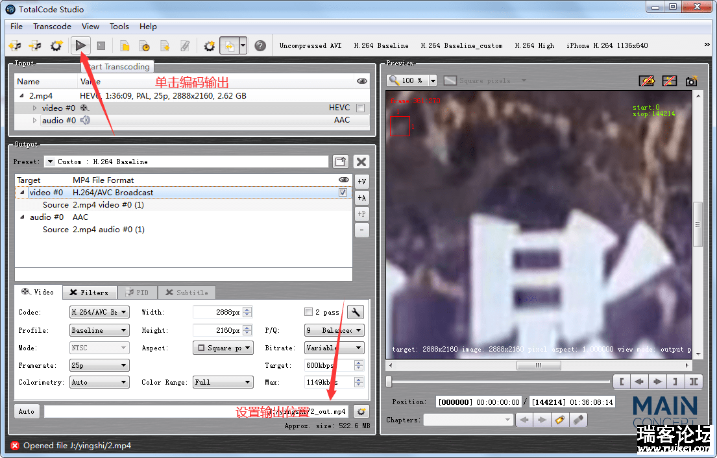
Task: Click the second add-media icon with right arrow
Action: pyautogui.click(x=35, y=45)
